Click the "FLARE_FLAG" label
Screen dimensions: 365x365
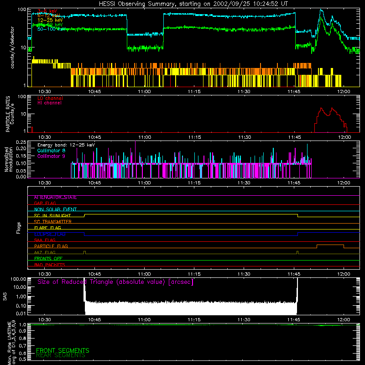pos(47,228)
